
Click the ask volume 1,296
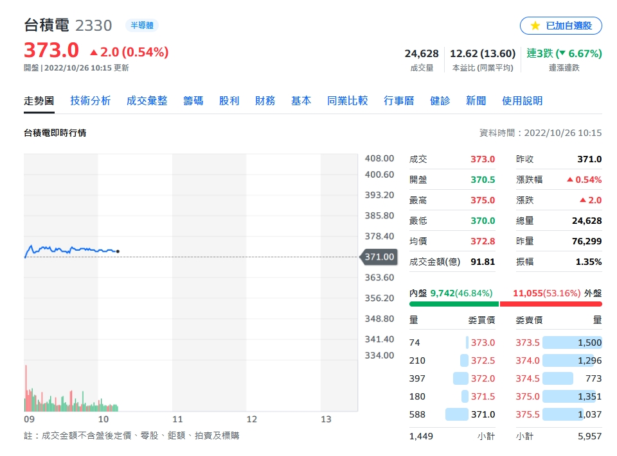coord(589,360)
